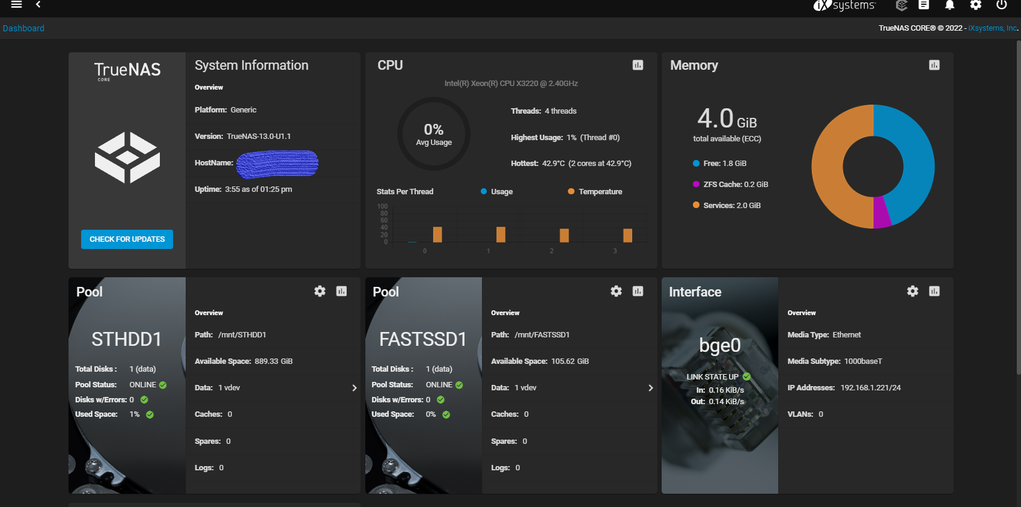The width and height of the screenshot is (1021, 507).
Task: Open STHDD1 pool reports chart icon
Action: coord(341,291)
